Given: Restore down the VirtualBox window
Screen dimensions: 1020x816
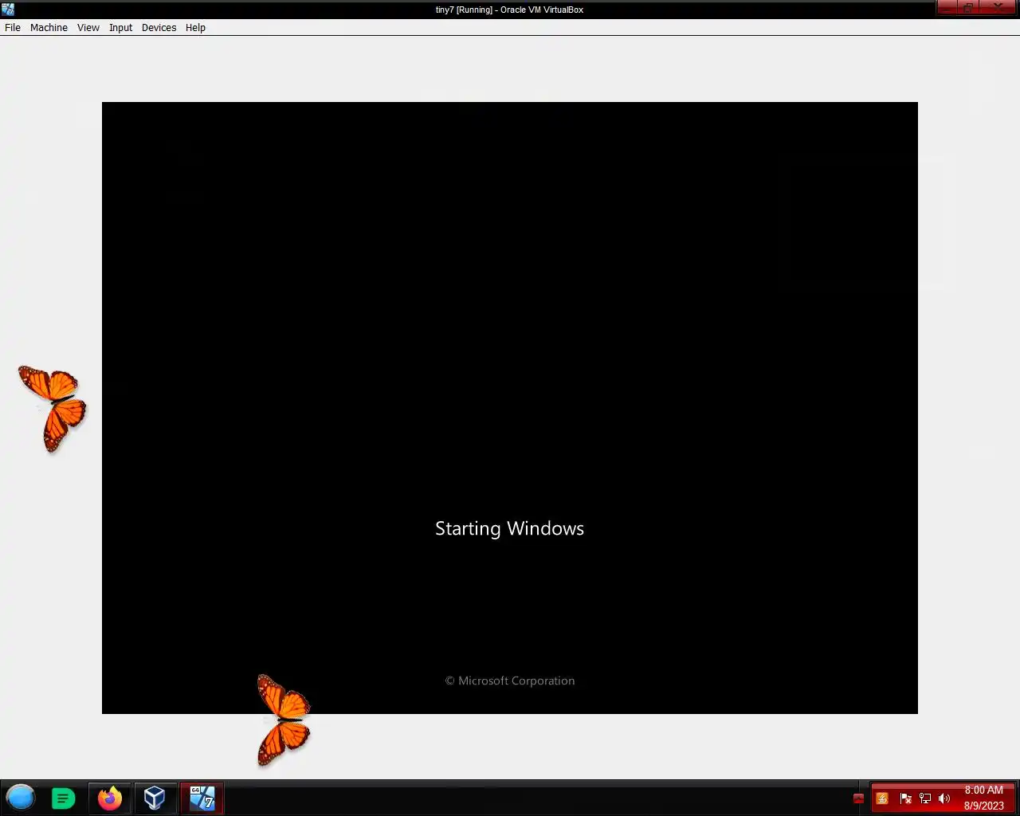Looking at the screenshot, I should tap(967, 7).
